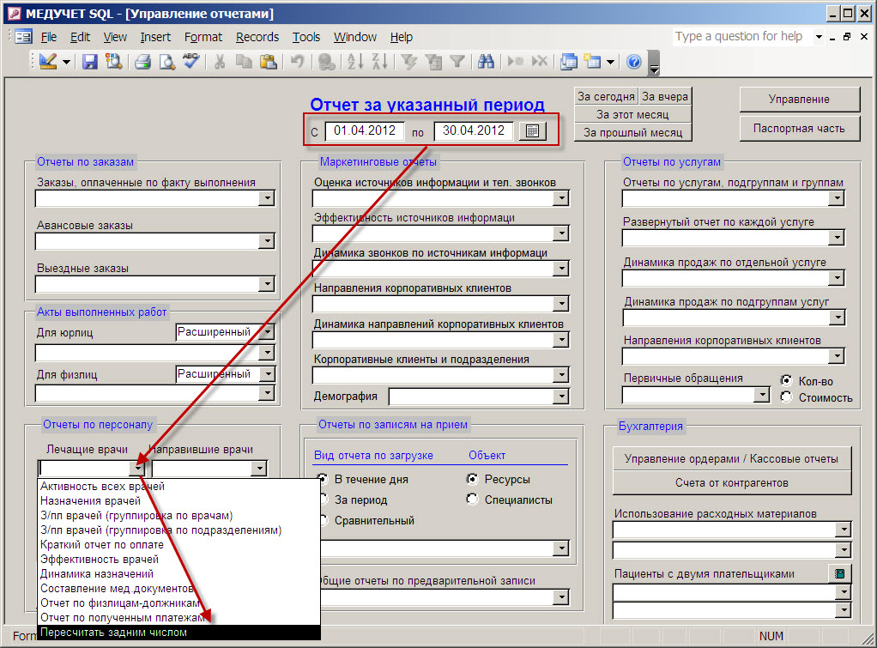Open Паспортная часть button
Image resolution: width=877 pixels, height=648 pixels.
point(799,128)
